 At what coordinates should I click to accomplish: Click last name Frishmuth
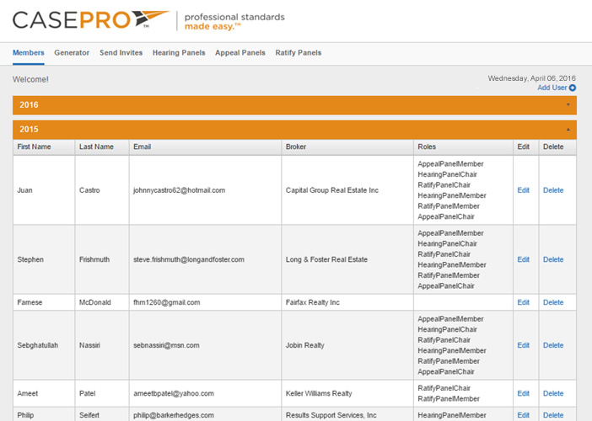(94, 259)
